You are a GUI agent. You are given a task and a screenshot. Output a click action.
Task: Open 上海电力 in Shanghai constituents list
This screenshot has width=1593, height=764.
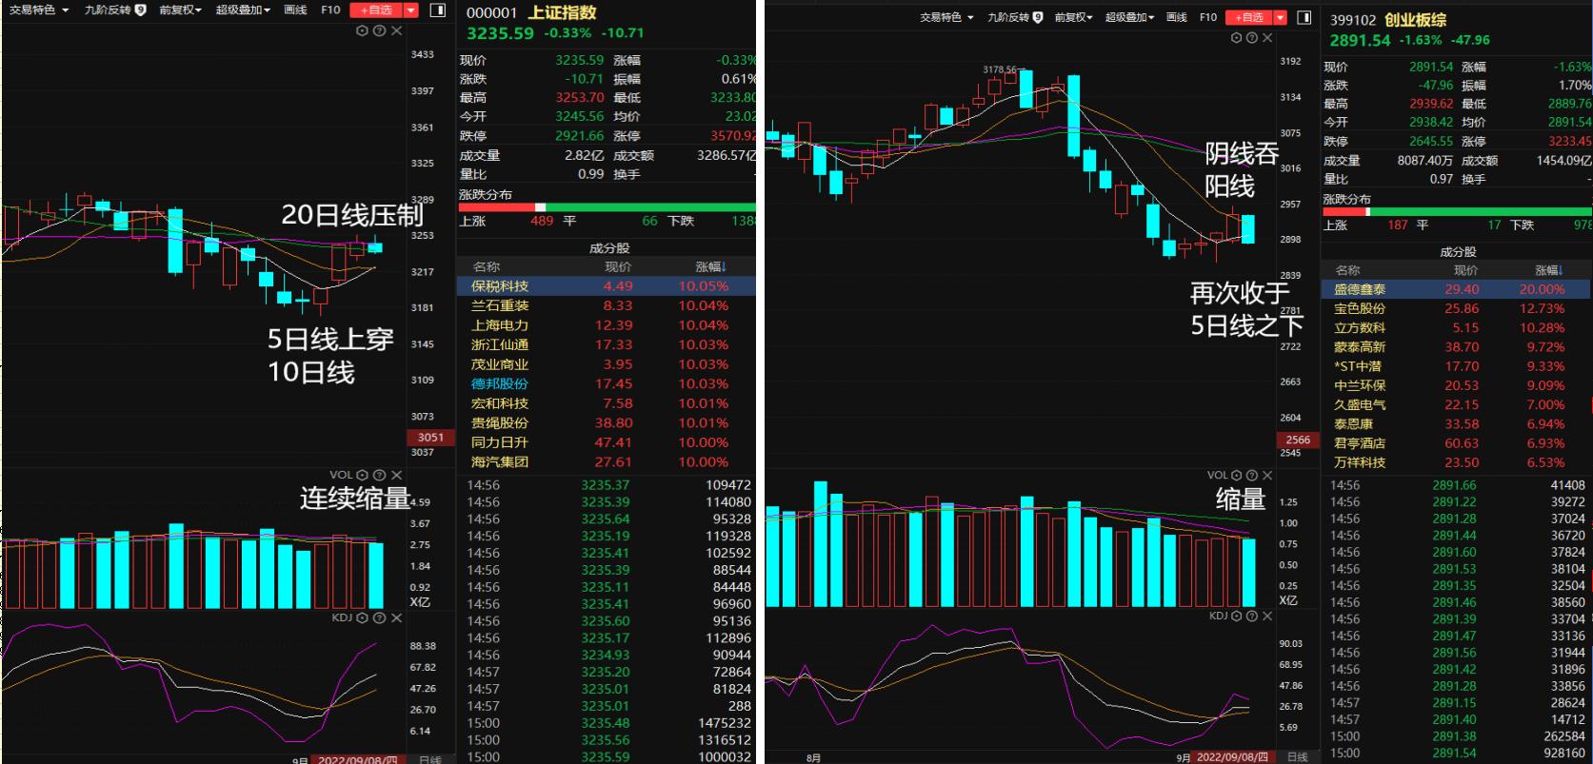[x=607, y=325]
